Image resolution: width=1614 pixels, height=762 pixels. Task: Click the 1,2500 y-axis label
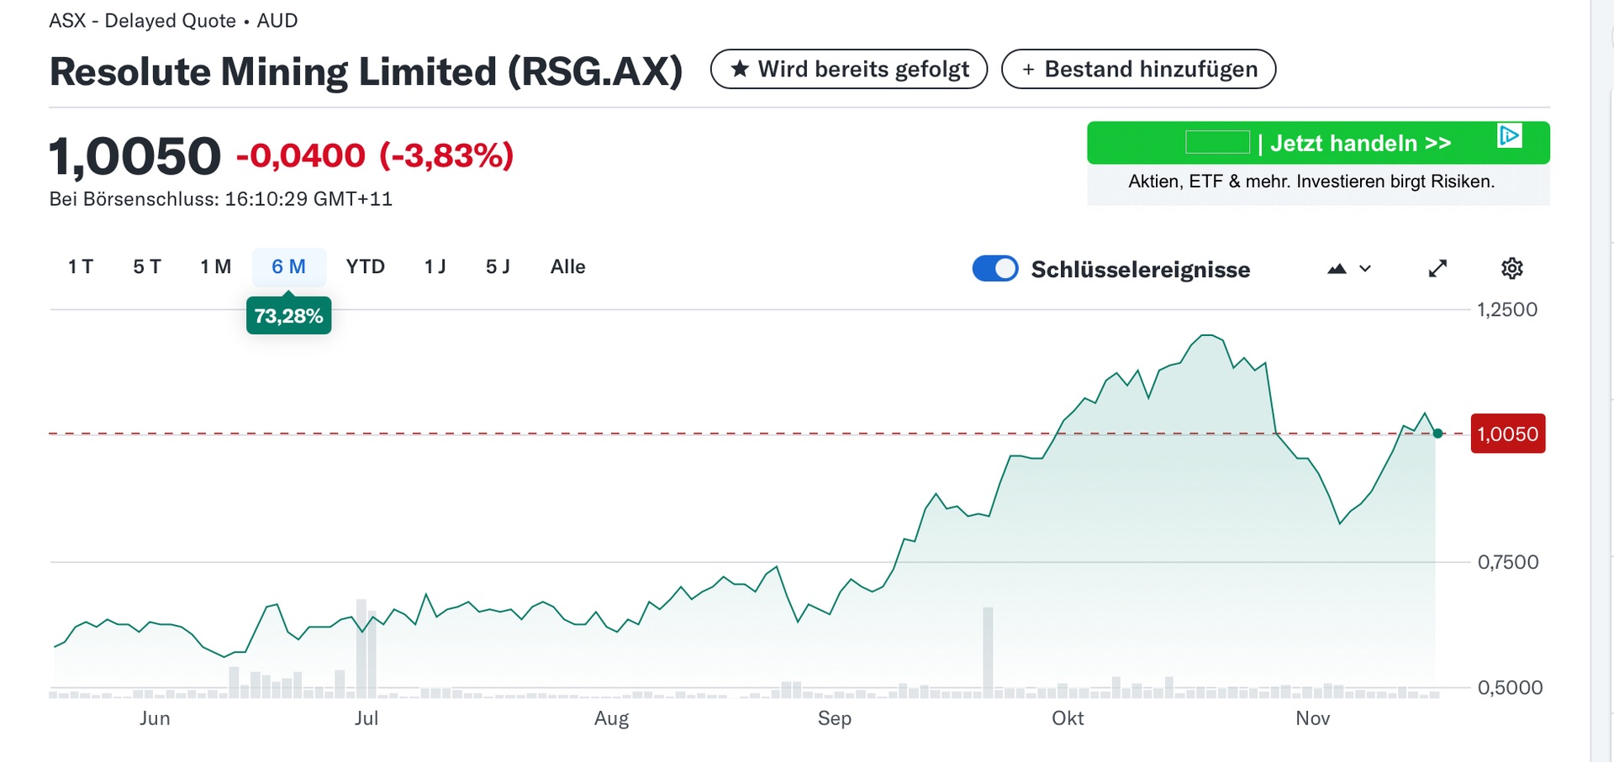coord(1507,310)
